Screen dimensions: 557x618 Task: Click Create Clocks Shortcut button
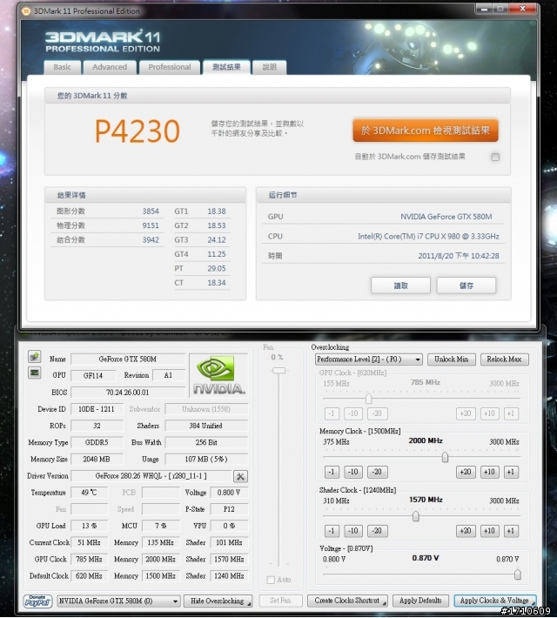pyautogui.click(x=347, y=601)
